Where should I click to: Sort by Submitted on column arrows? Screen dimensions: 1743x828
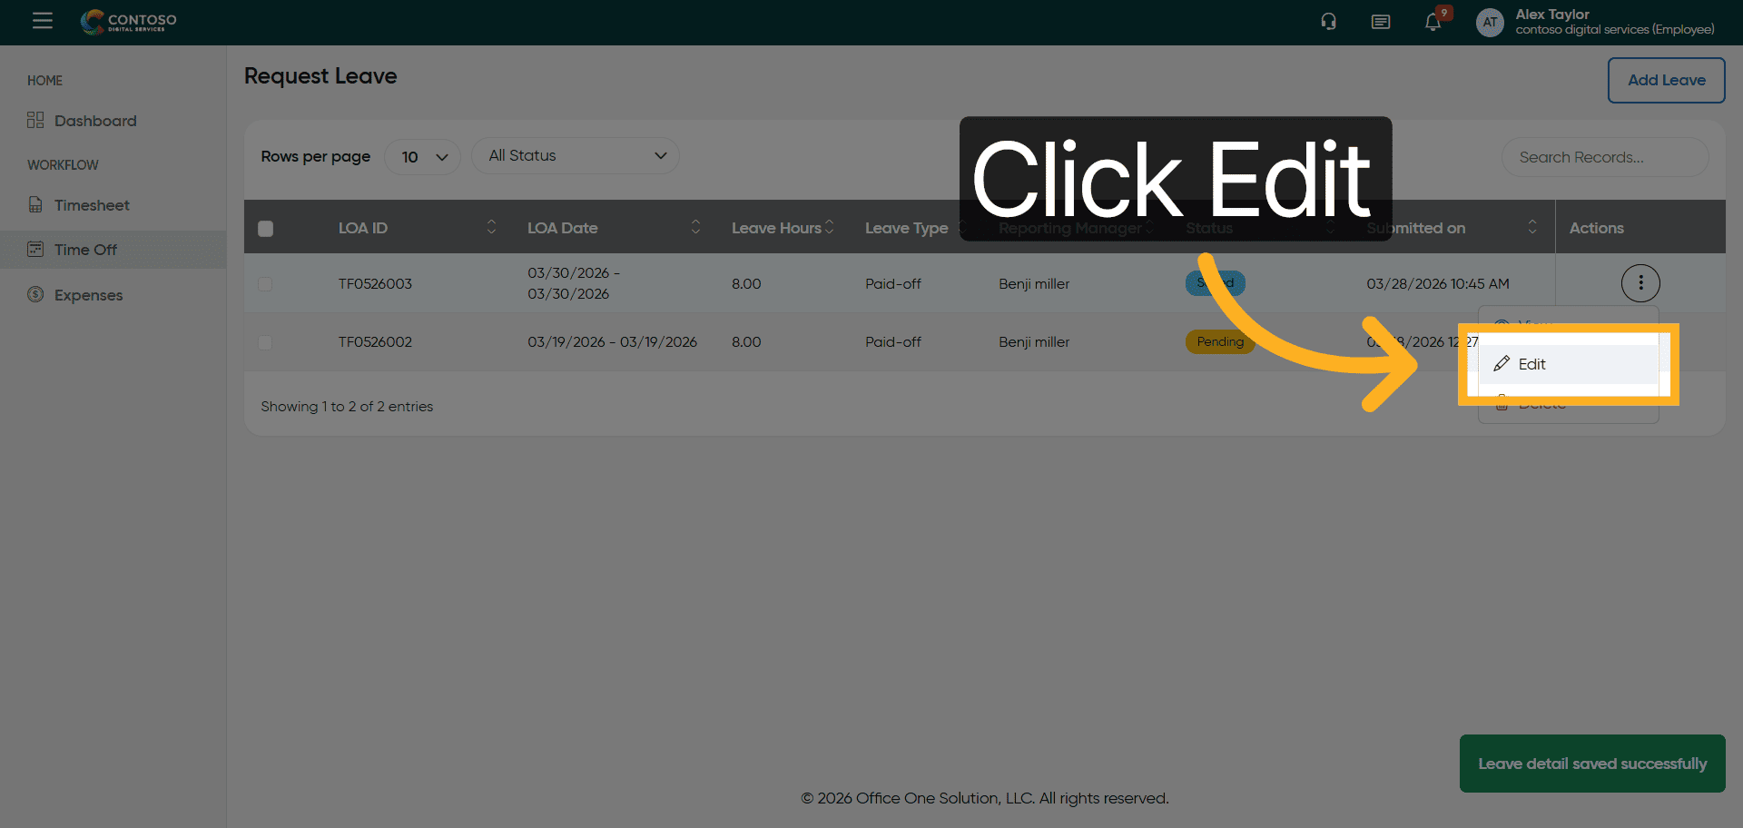click(x=1532, y=227)
